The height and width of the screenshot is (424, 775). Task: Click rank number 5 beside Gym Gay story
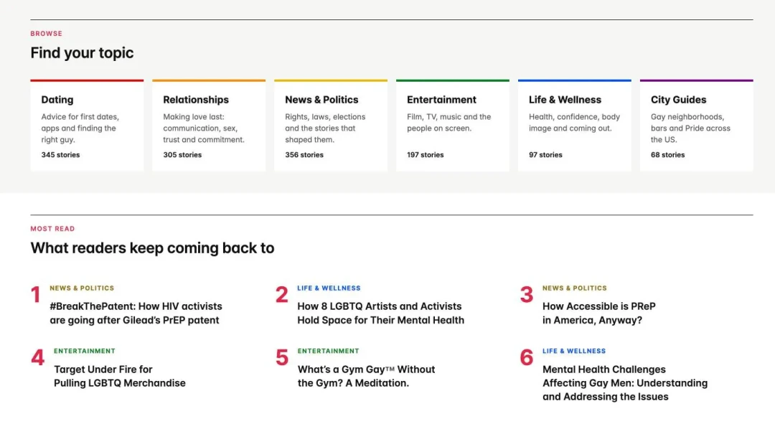[282, 358]
